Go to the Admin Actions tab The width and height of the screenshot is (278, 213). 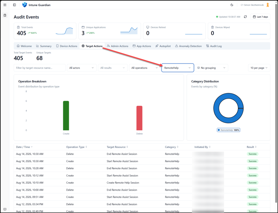tap(118, 46)
